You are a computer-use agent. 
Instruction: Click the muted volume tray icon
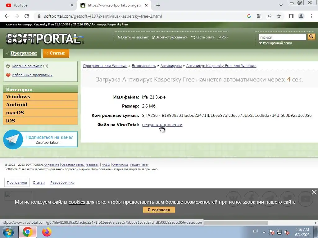(287, 232)
